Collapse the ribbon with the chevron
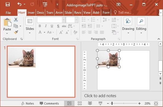163x107 pixels. 159,39
